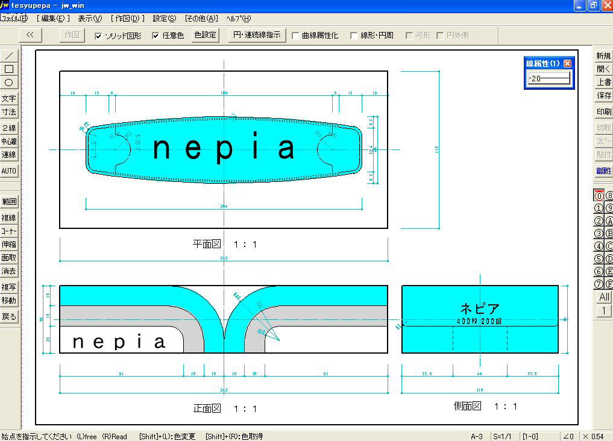This screenshot has height=441, width=613.
Task: Open the 表示(V) menu
Action: point(90,18)
